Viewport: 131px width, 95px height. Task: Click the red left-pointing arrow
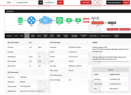(x=86, y=19)
